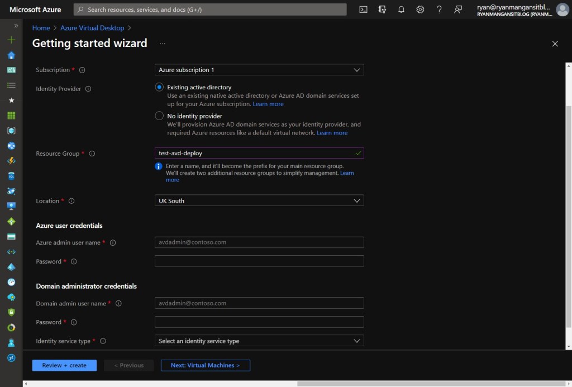Open the Help question mark icon
This screenshot has width=572, height=387.
(x=439, y=9)
